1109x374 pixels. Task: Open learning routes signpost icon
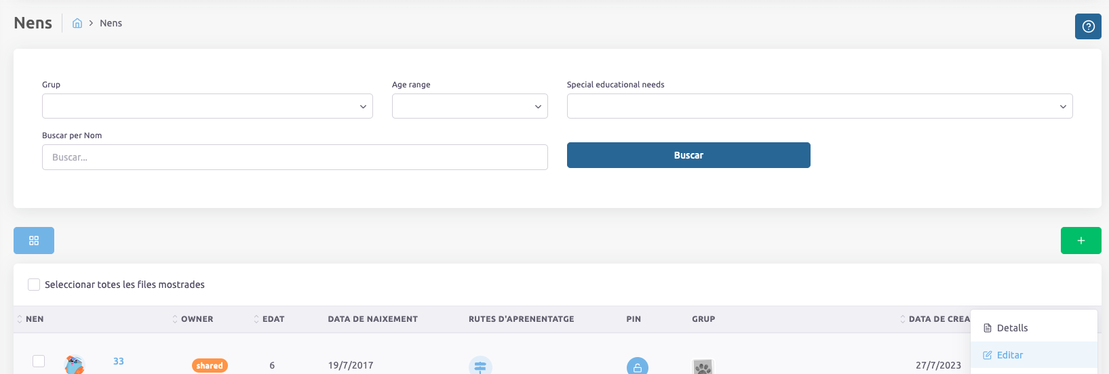click(x=480, y=366)
